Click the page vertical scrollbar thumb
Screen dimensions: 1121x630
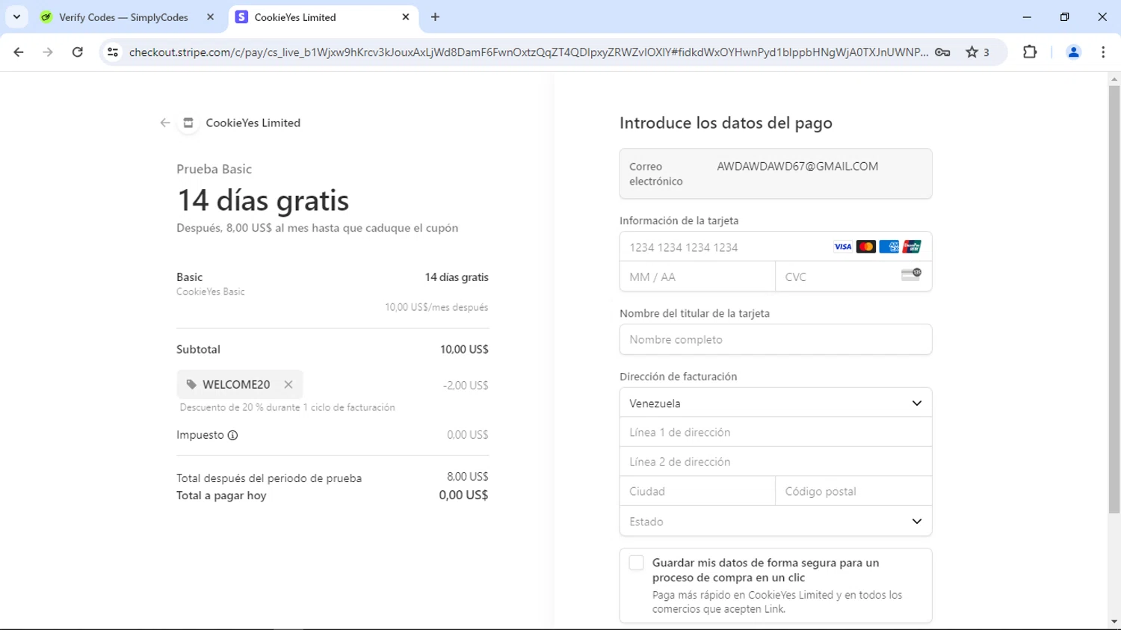[1114, 299]
